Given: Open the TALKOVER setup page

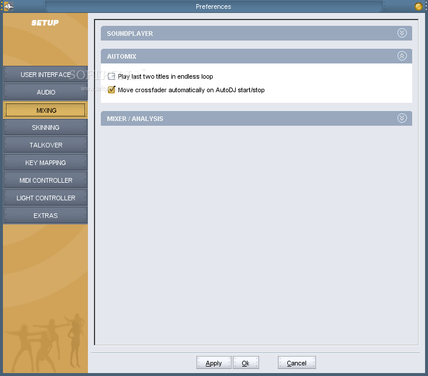Looking at the screenshot, I should click(45, 145).
